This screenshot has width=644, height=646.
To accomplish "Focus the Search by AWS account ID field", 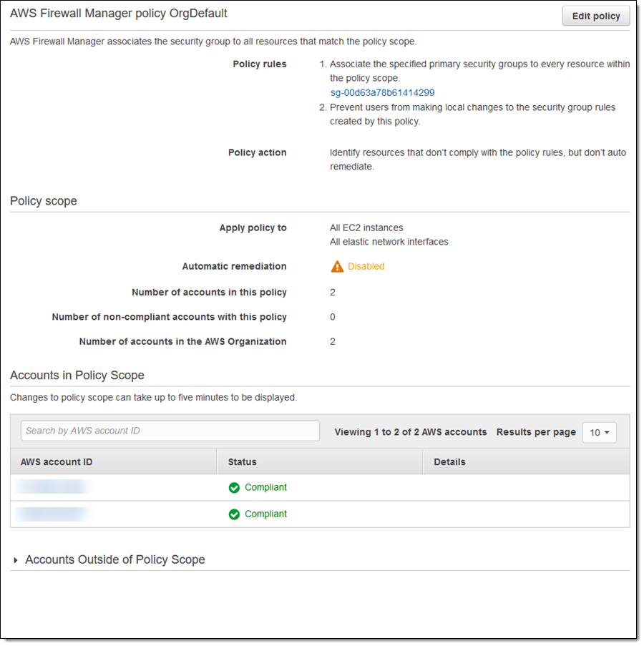I will tap(170, 431).
